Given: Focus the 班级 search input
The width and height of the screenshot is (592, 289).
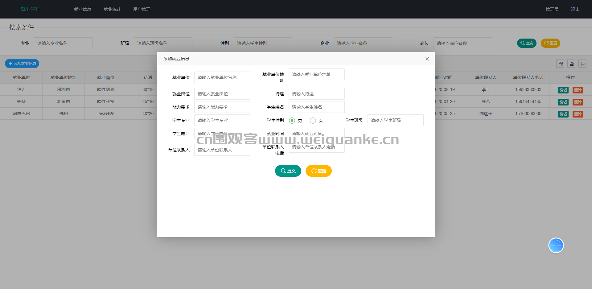Looking at the screenshot, I should coord(163,43).
